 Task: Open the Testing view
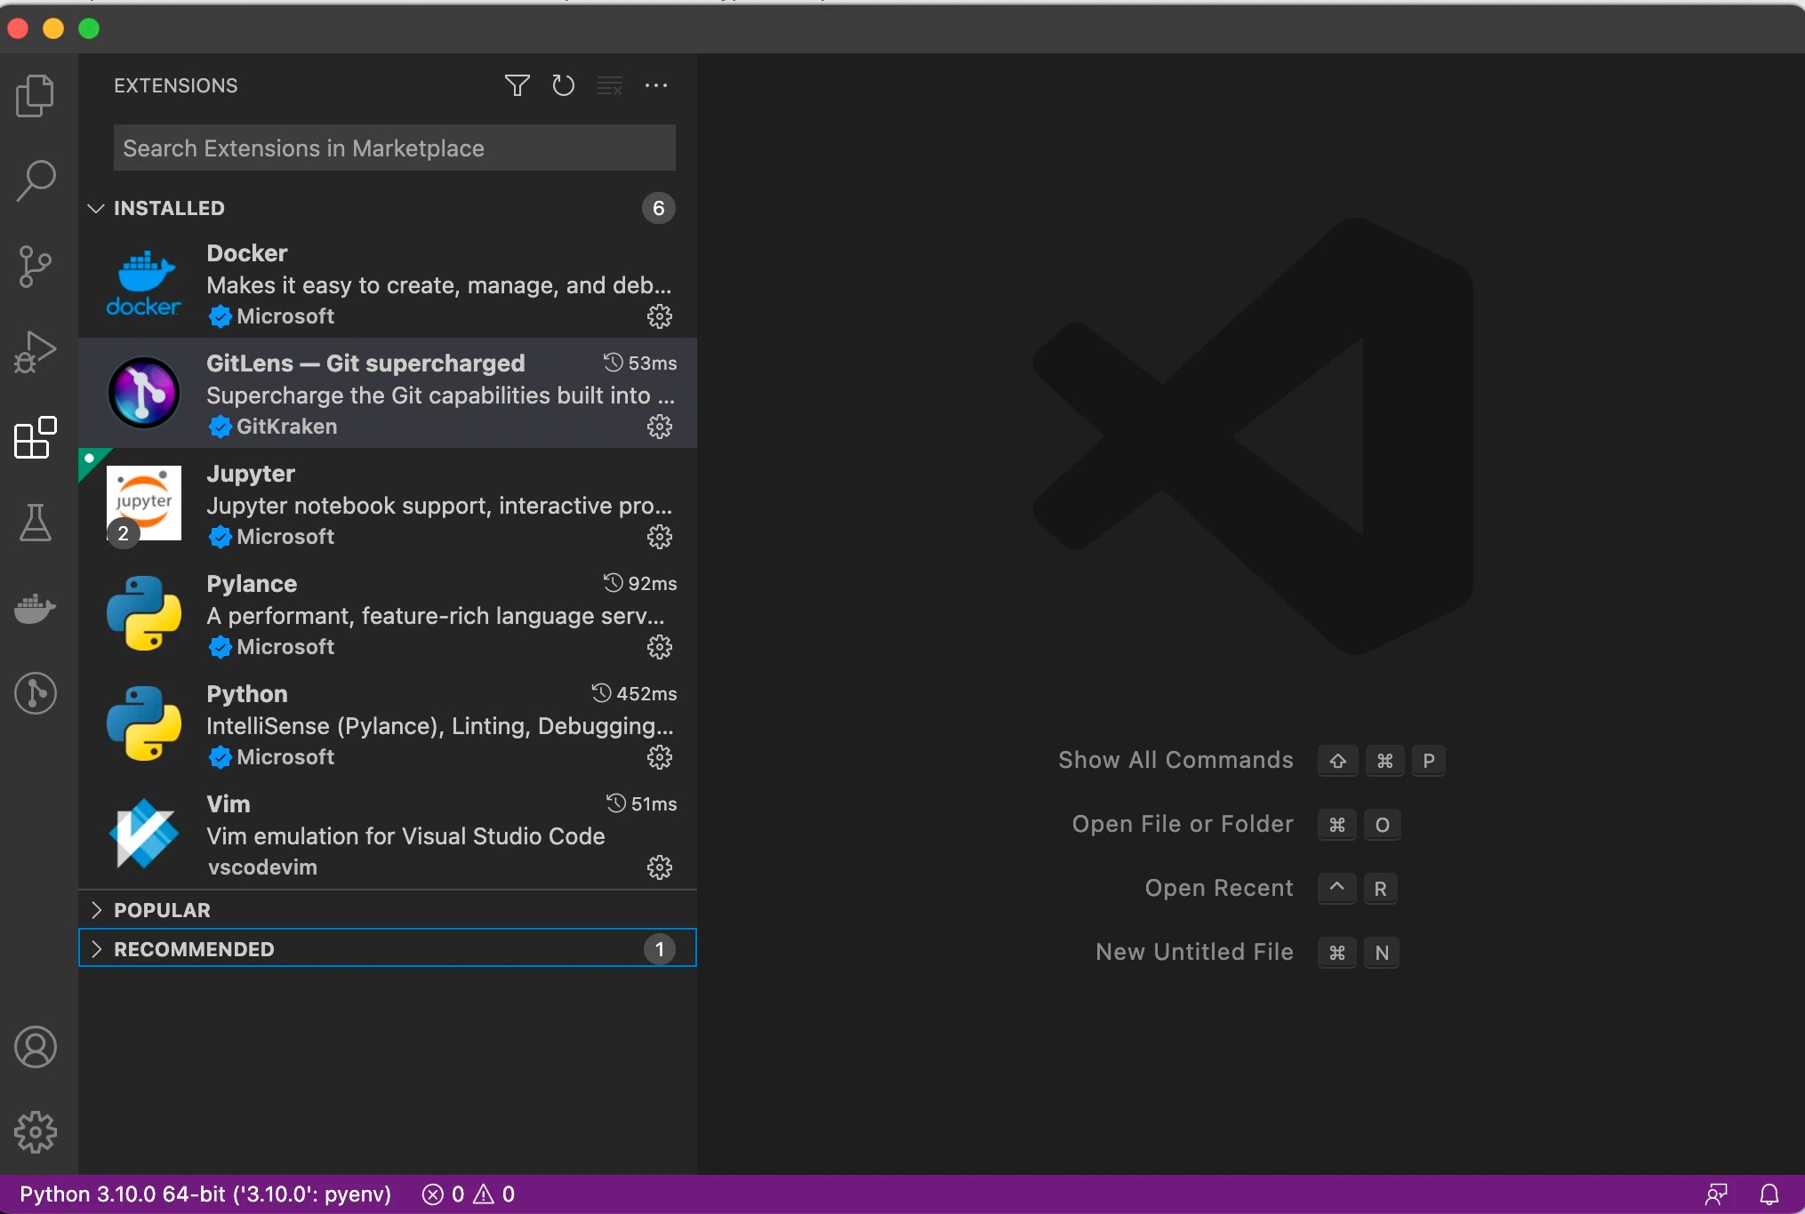tap(35, 523)
